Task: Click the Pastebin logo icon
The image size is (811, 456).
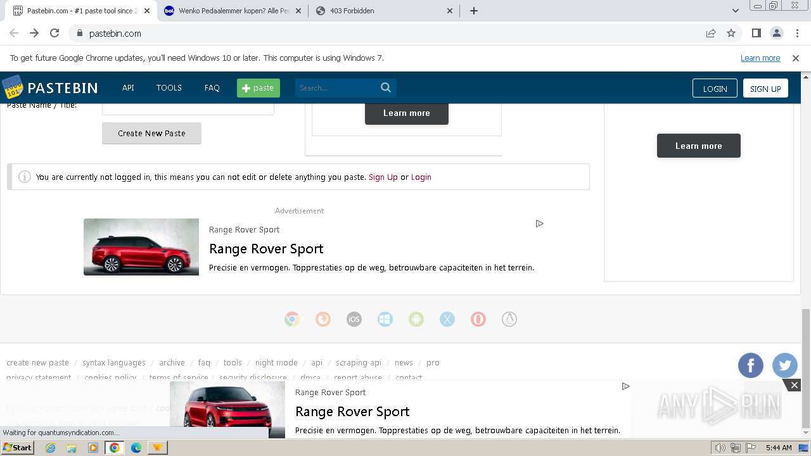Action: pos(12,87)
